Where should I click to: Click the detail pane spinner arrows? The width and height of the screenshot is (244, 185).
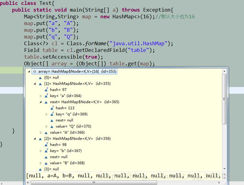click(x=224, y=176)
